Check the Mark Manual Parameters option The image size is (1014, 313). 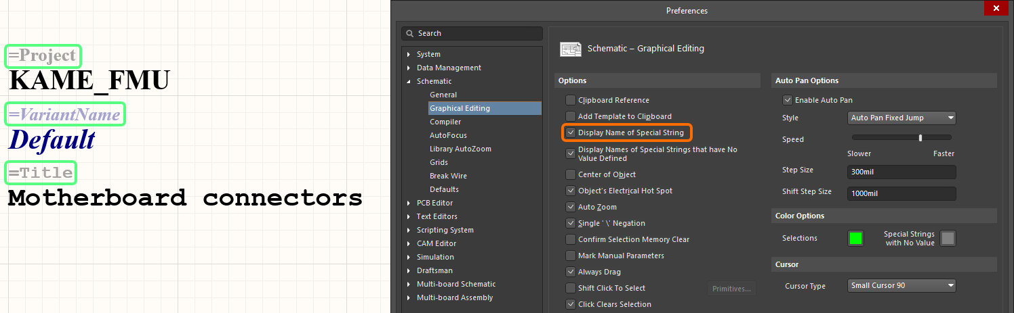[x=571, y=256]
